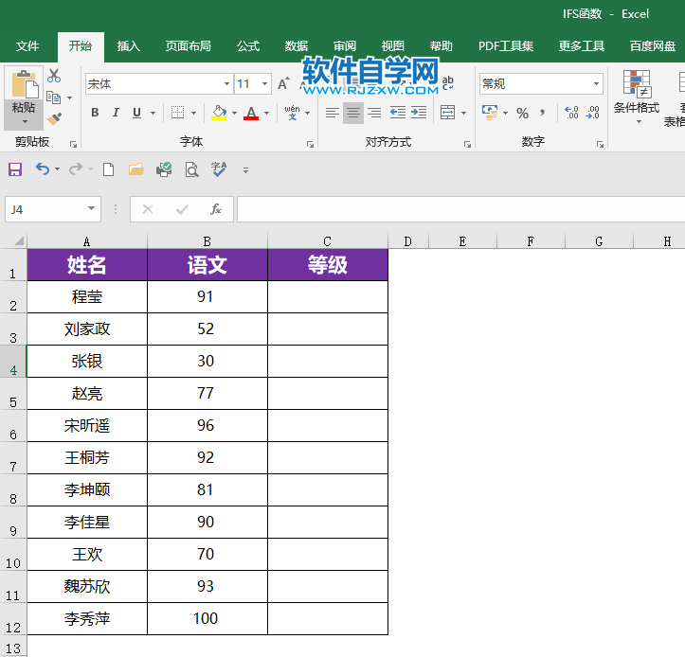
Task: Click the Paste clipboard icon
Action: (24, 84)
